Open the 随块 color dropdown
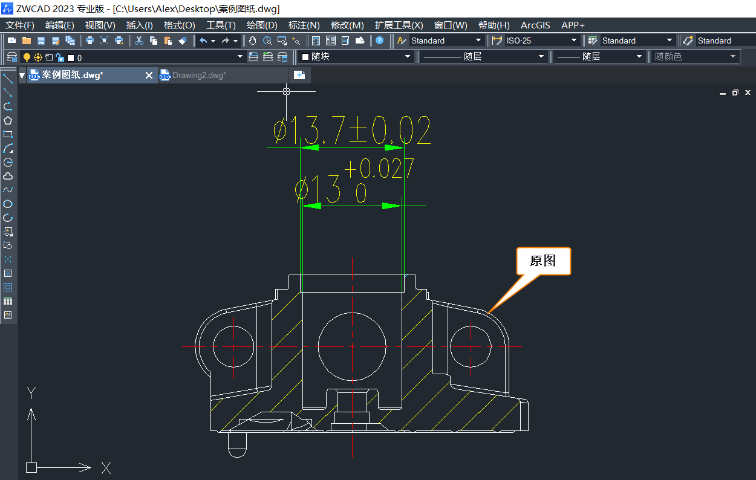 [356, 56]
